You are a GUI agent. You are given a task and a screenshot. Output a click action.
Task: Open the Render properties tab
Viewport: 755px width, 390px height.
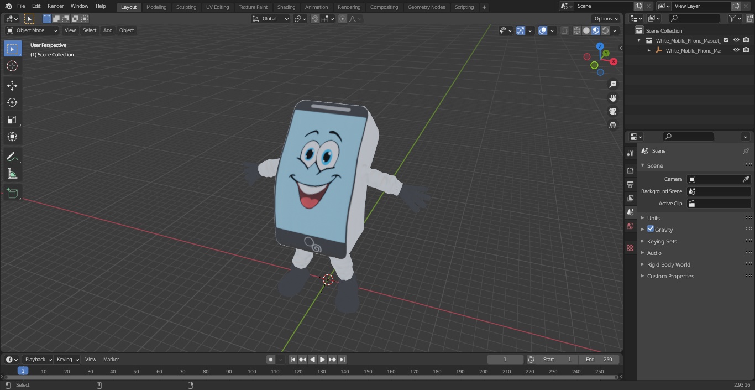pyautogui.click(x=630, y=170)
